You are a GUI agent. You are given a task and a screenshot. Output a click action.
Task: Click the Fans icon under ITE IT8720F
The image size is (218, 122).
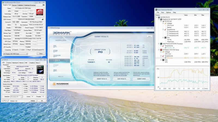[165, 38]
